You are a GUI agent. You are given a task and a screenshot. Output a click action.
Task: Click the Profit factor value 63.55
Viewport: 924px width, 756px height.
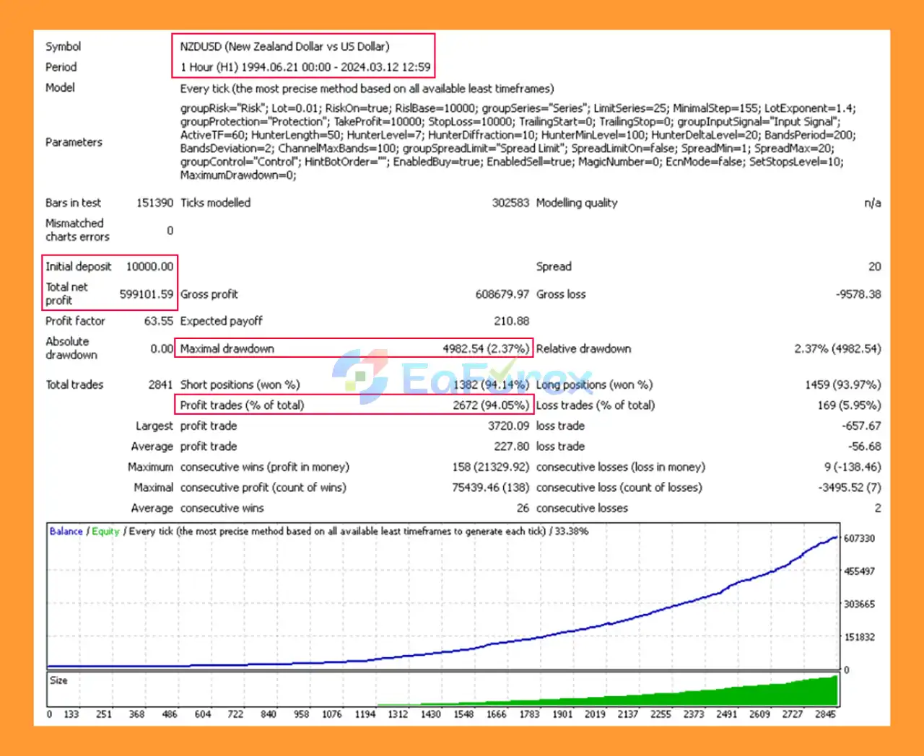(x=158, y=321)
